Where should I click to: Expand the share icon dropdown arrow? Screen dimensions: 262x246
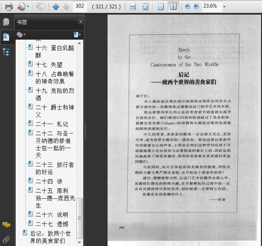tap(28, 7)
